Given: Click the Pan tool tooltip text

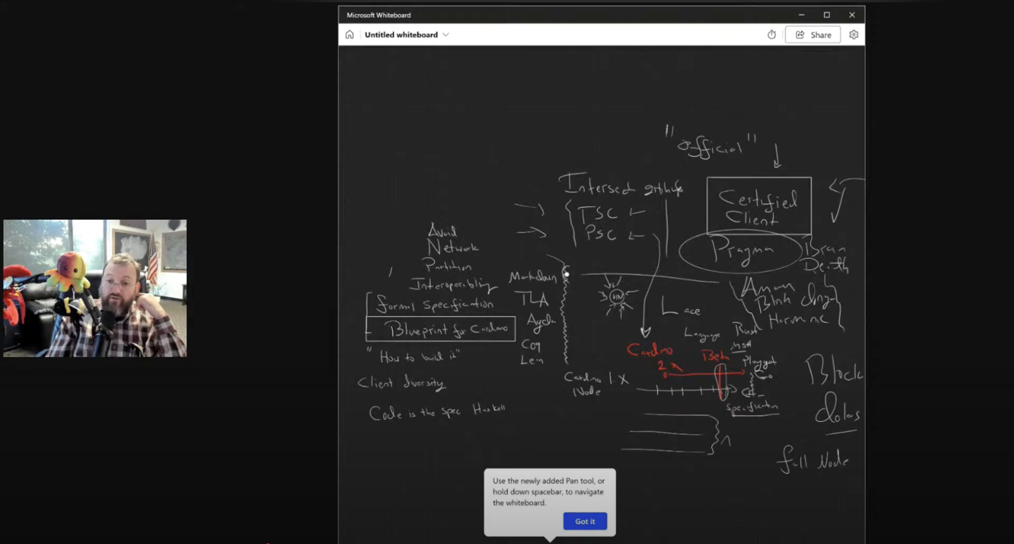Looking at the screenshot, I should tap(549, 491).
